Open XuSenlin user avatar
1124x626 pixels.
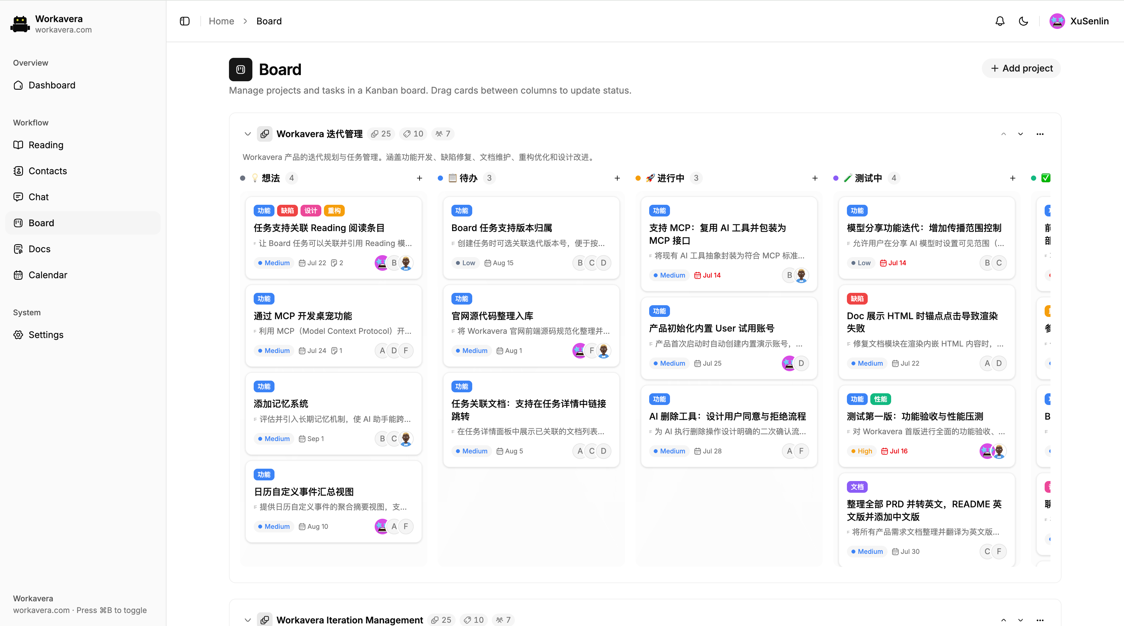pyautogui.click(x=1057, y=21)
